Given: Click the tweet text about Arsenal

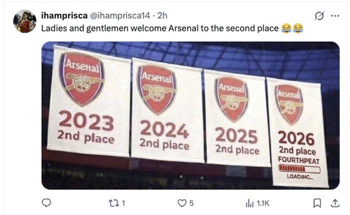Looking at the screenshot, I should click(x=160, y=28).
